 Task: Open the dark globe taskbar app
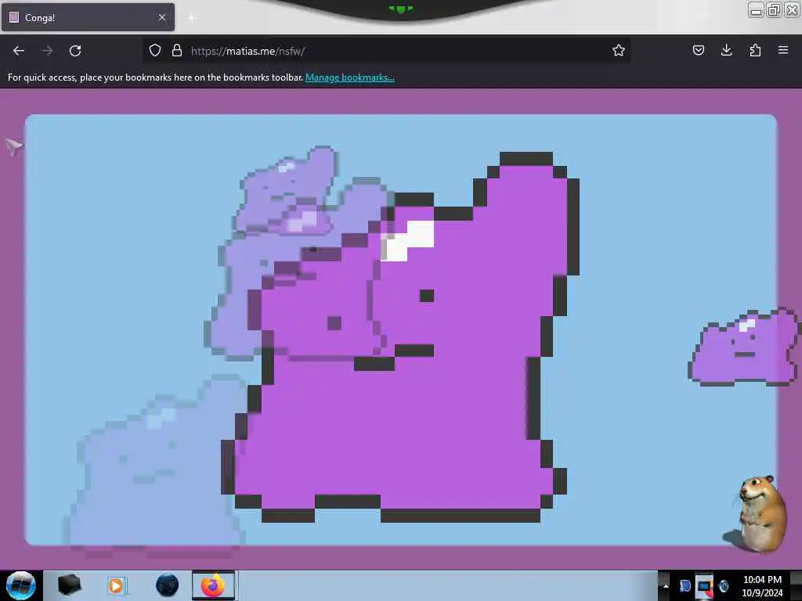coord(167,585)
